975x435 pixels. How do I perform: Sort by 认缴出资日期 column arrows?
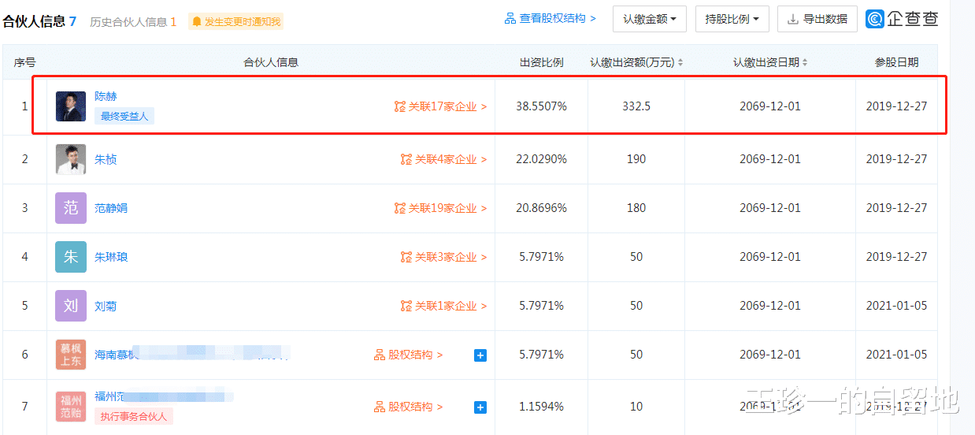click(x=805, y=62)
